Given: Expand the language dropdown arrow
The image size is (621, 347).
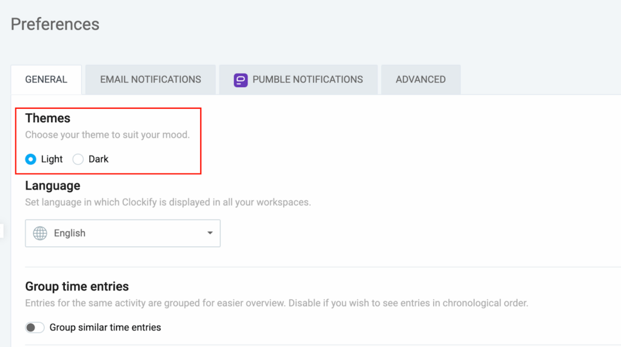Looking at the screenshot, I should click(210, 233).
